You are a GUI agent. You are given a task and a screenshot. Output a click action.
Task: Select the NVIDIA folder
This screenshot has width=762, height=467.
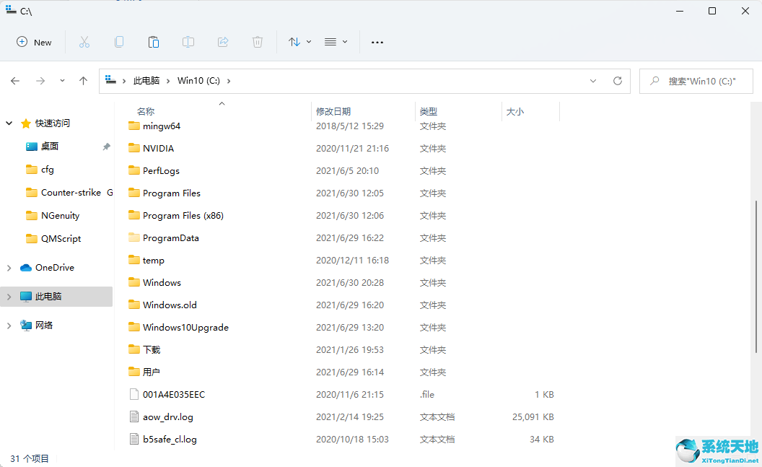tap(159, 148)
